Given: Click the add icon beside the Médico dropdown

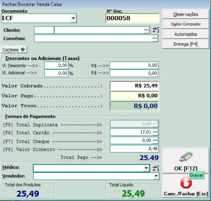Looking at the screenshot, I should (x=156, y=168).
